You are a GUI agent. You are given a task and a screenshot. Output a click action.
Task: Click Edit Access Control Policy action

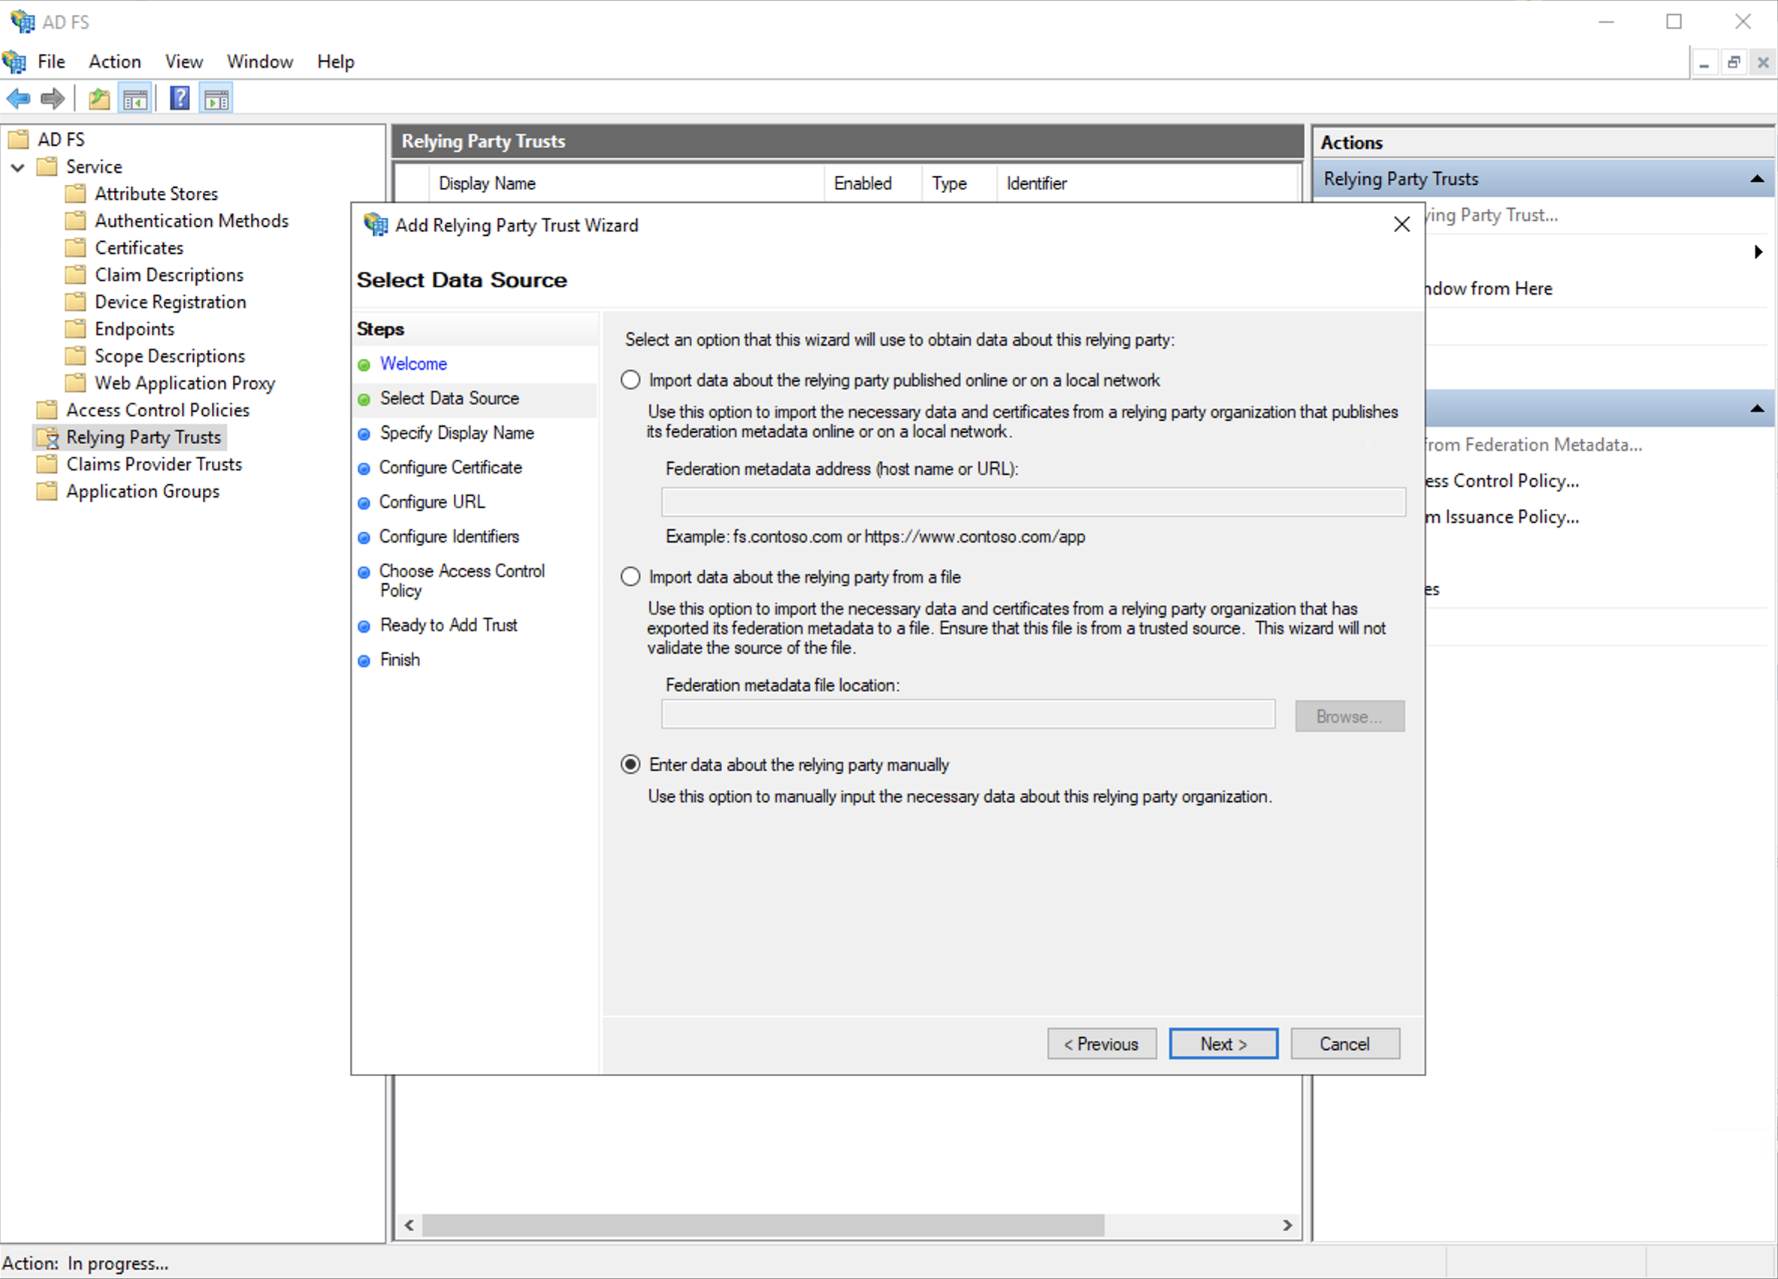tap(1502, 480)
